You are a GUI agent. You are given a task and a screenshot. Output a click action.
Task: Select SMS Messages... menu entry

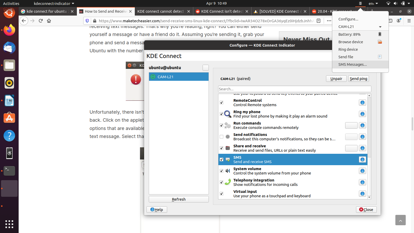360,64
